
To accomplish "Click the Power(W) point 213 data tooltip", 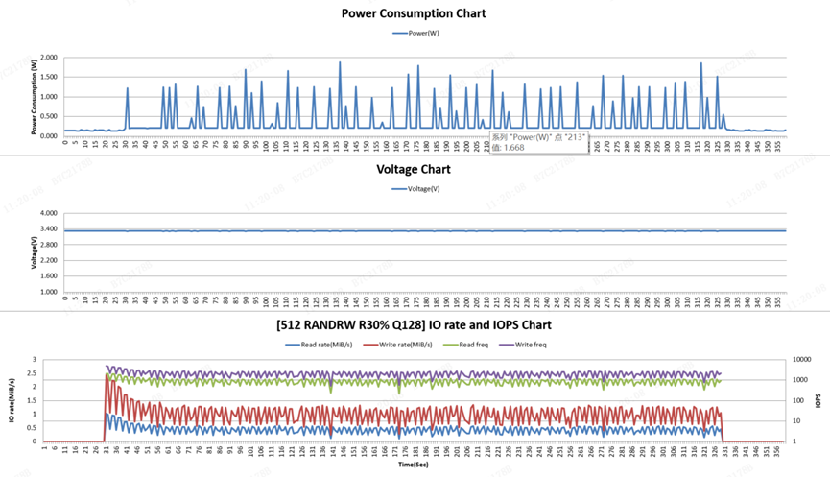I will [x=538, y=142].
